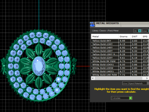This screenshot has width=149, height=112.
Task: Click the Metal Weights scale icon
Action: coord(92,25)
